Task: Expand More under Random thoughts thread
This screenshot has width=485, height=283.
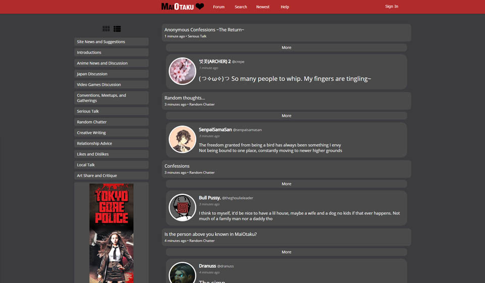Action: (x=286, y=116)
